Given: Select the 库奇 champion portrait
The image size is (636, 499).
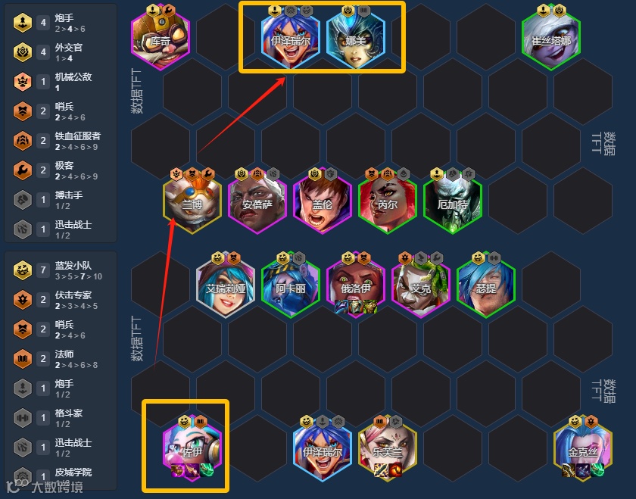Looking at the screenshot, I should [161, 38].
